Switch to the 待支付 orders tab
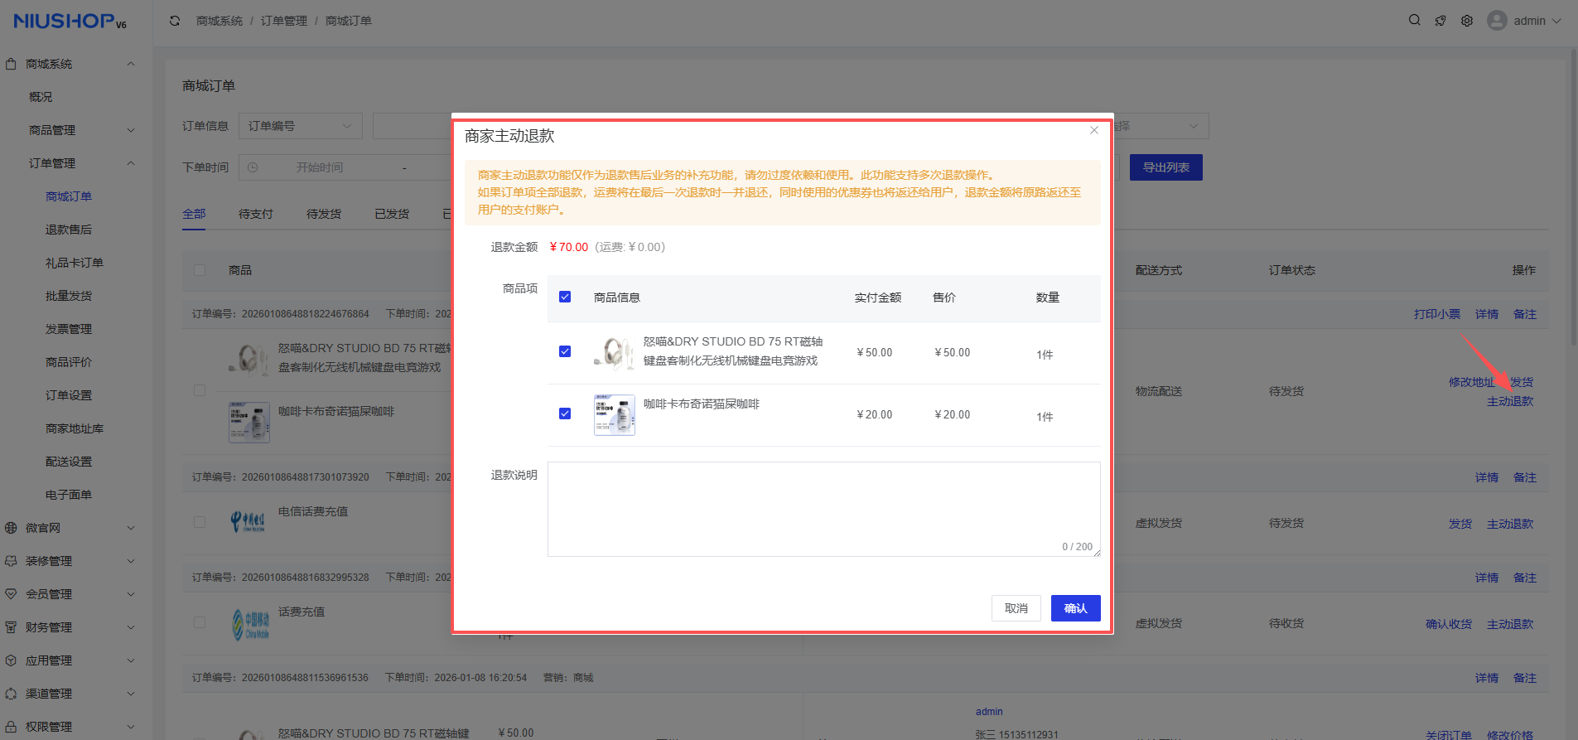Image resolution: width=1578 pixels, height=740 pixels. pyautogui.click(x=255, y=214)
